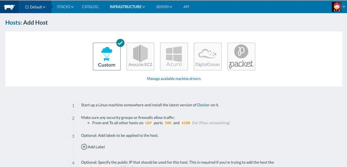347x167 pixels.
Task: Choose the Azure host driver
Action: (174, 57)
